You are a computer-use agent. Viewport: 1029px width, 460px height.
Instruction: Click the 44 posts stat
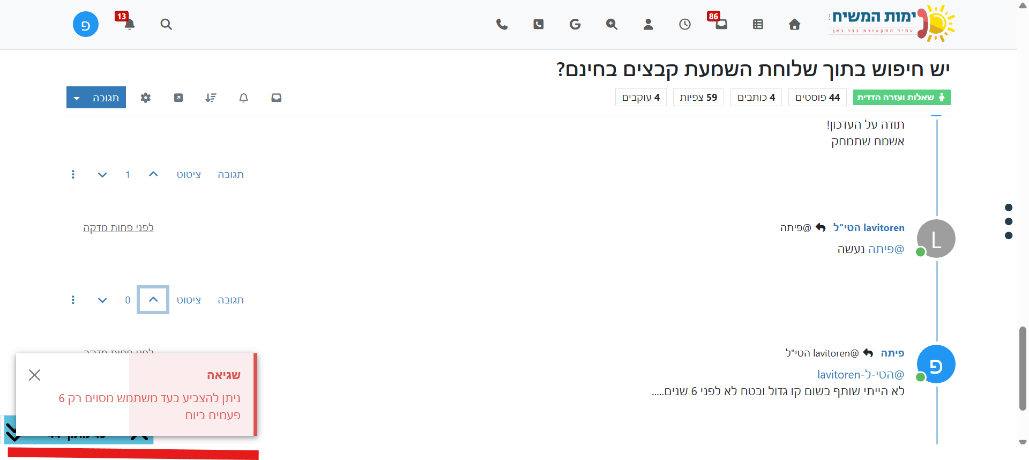(x=817, y=98)
